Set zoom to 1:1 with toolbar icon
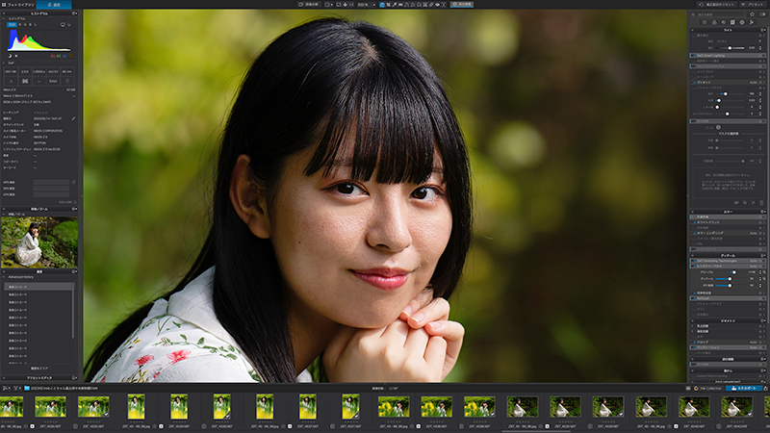Image resolution: width=770 pixels, height=433 pixels. pos(351,5)
